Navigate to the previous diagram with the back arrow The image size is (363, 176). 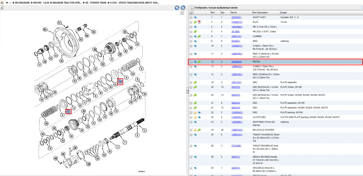pyautogui.click(x=177, y=8)
